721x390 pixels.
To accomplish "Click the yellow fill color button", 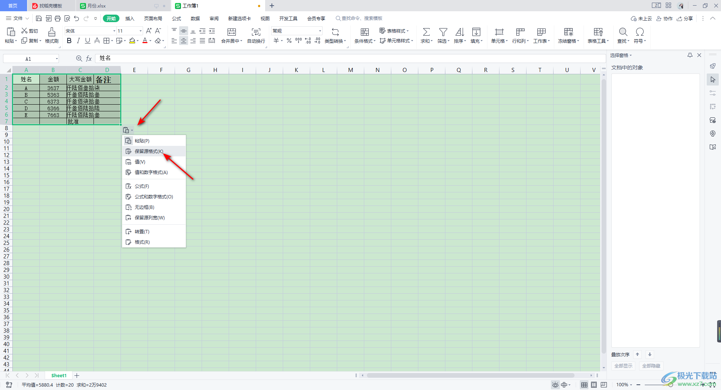I will (132, 41).
